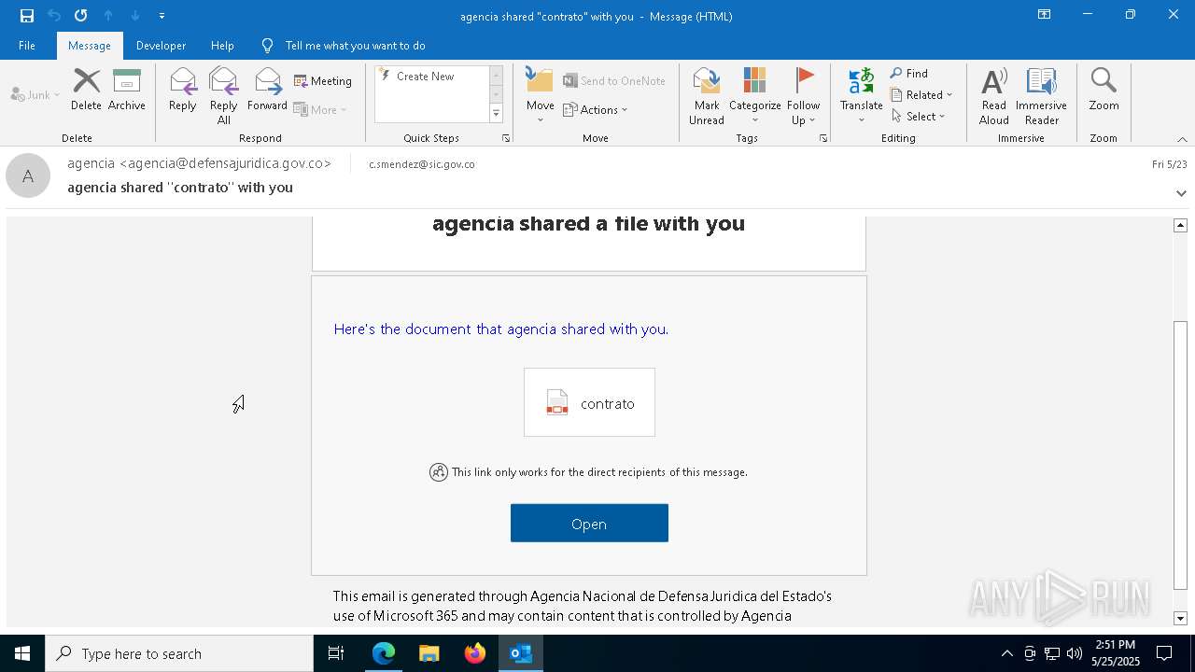Screen dimensions: 1195x672
Task: Expand the More respond options
Action: (320, 109)
